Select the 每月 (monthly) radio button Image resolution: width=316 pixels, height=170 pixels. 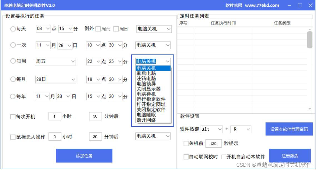coord(13,79)
